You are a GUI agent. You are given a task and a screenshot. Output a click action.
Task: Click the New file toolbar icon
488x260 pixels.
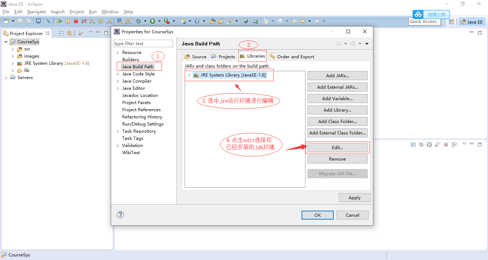6,21
